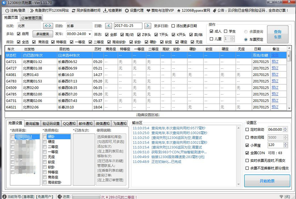
Task: Click the 多站查询 button
Action: 43,34
